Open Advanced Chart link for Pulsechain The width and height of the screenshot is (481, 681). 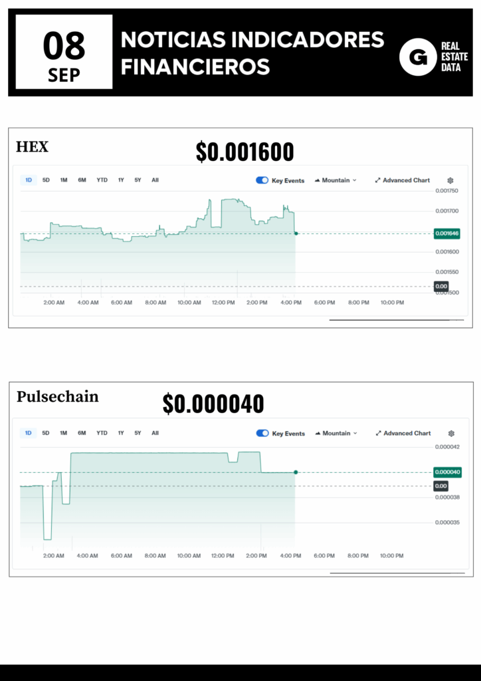point(403,434)
